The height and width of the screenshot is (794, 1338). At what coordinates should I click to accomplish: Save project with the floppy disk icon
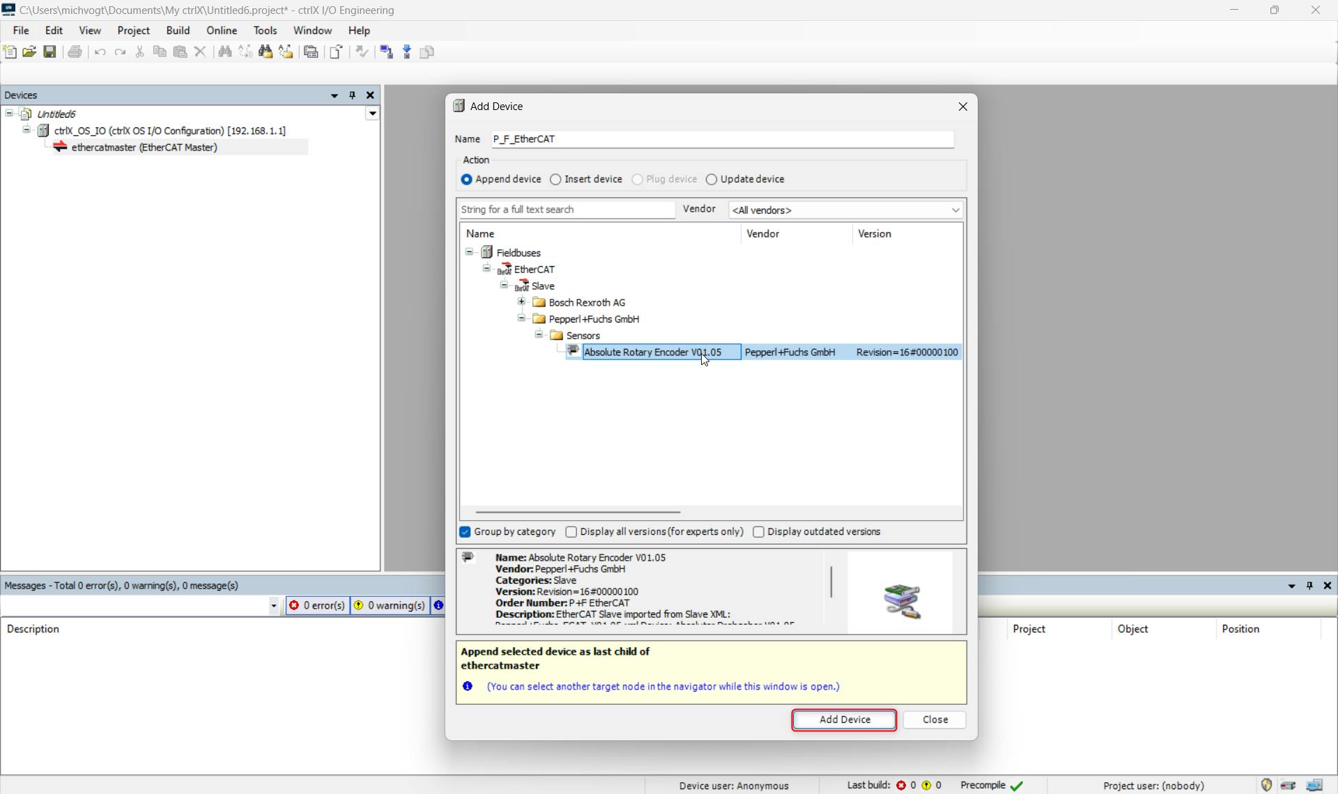click(49, 52)
